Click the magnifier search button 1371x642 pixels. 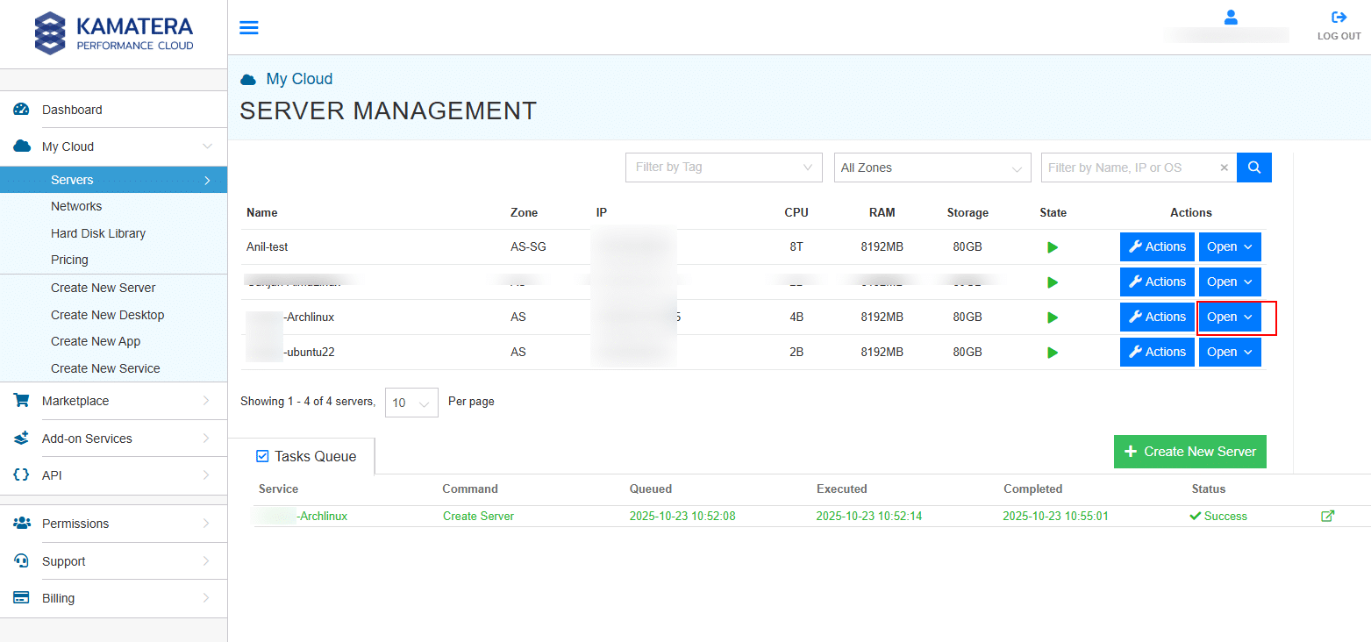(x=1253, y=168)
